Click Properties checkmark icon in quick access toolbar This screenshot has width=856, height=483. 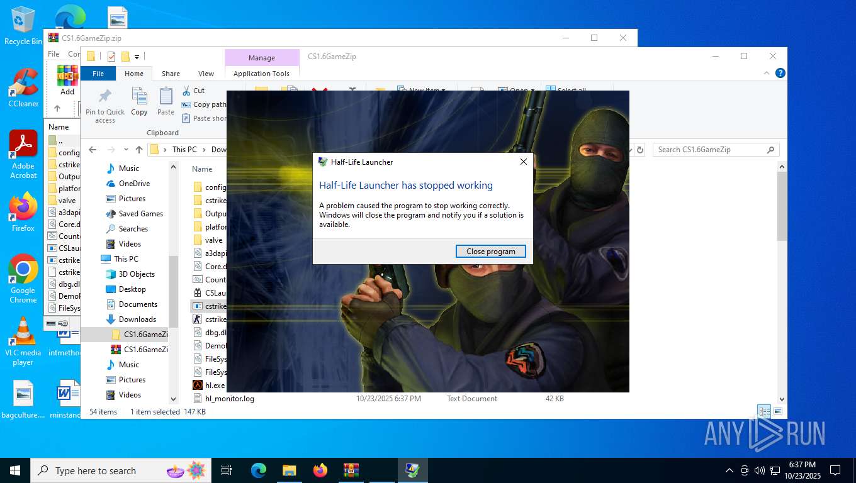pyautogui.click(x=111, y=57)
